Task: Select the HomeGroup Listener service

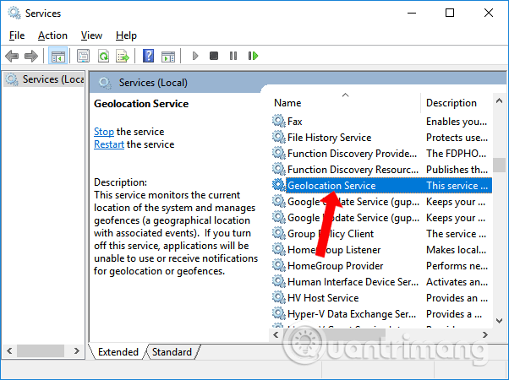Action: 334,250
